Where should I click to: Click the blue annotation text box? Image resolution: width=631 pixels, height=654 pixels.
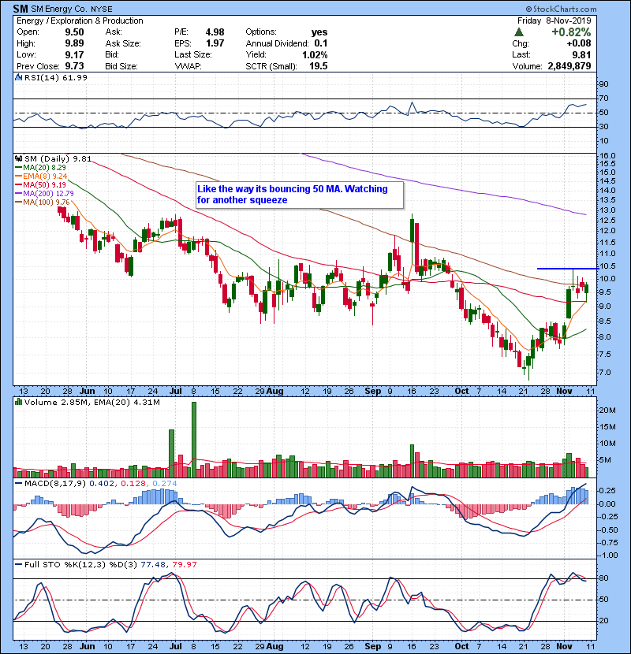click(301, 194)
